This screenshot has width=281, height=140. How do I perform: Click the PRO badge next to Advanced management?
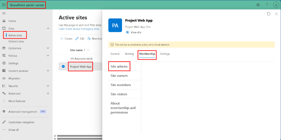click(x=43, y=112)
